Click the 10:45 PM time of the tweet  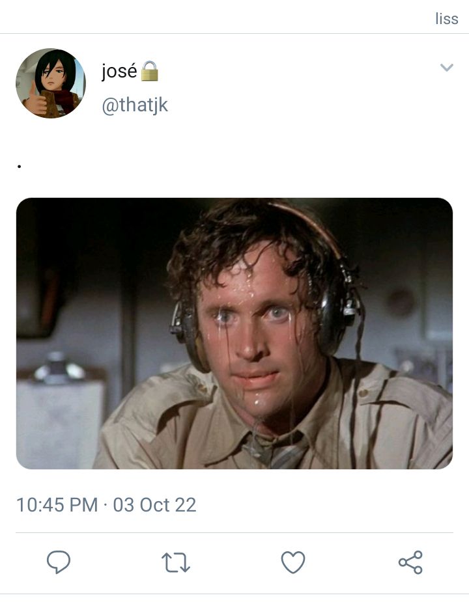[x=57, y=505]
